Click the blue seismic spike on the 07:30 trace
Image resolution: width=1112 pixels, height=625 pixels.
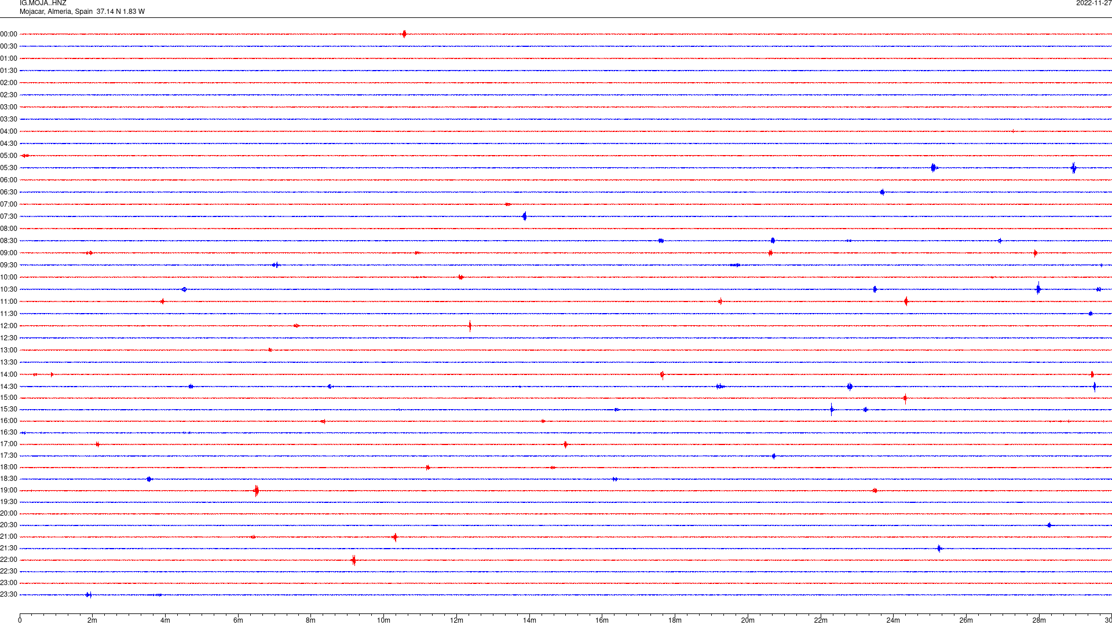pos(525,216)
